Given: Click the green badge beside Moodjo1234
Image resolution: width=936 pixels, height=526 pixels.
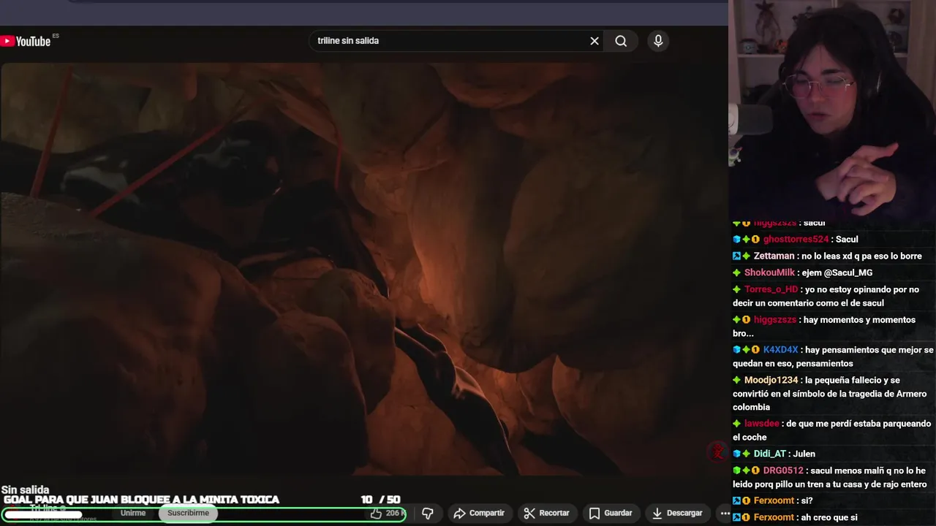Looking at the screenshot, I should [x=737, y=380].
